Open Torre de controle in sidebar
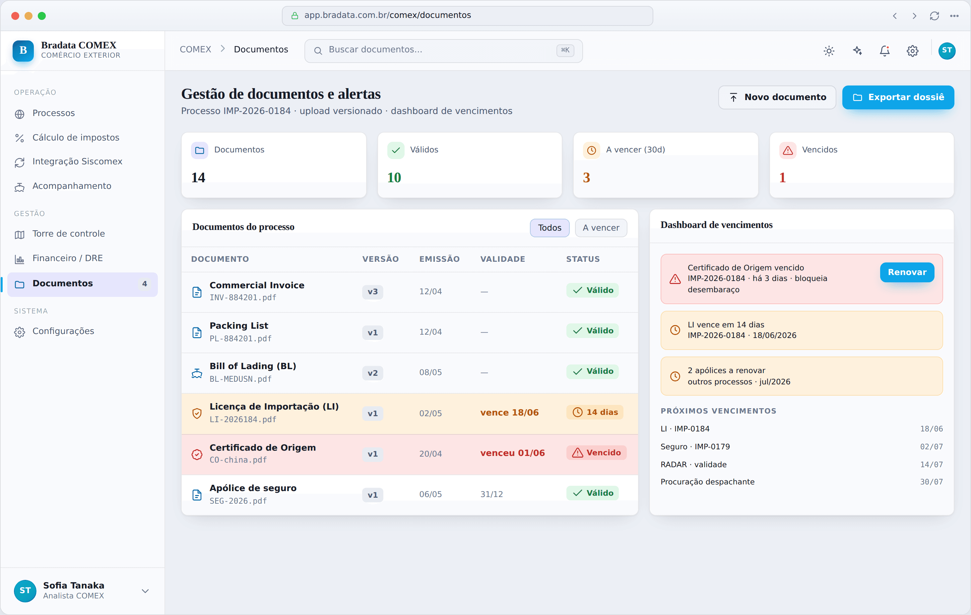 (x=82, y=234)
